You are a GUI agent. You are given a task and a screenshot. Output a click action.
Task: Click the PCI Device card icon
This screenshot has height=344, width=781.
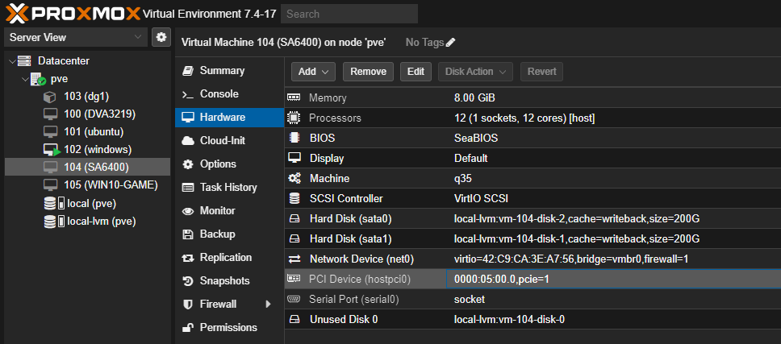(x=294, y=279)
